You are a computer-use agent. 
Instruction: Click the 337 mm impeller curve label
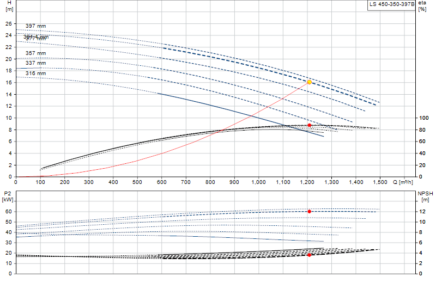coord(35,63)
